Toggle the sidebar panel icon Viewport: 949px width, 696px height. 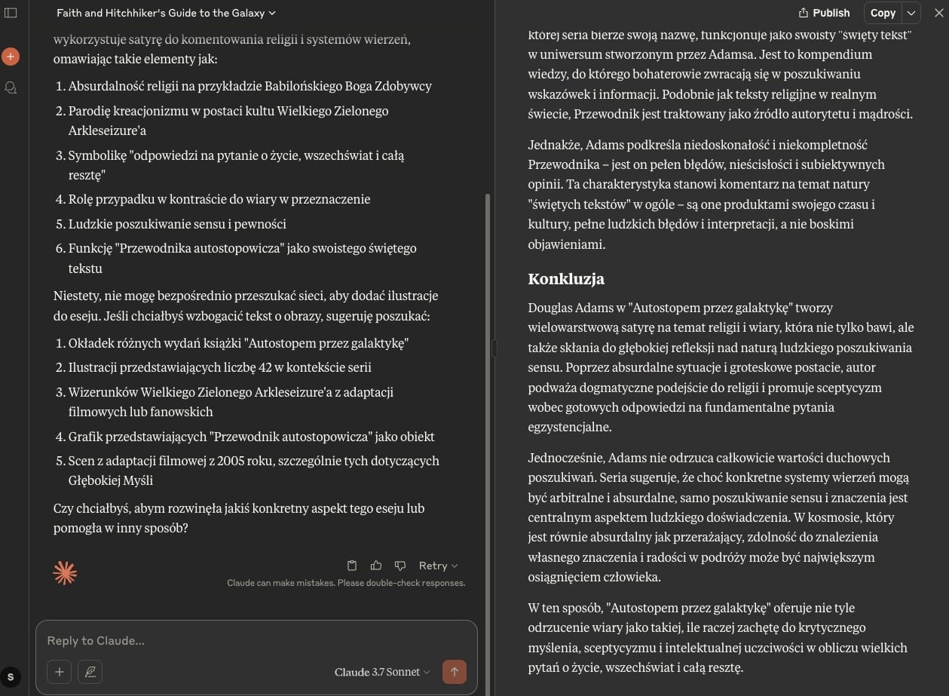pos(11,13)
